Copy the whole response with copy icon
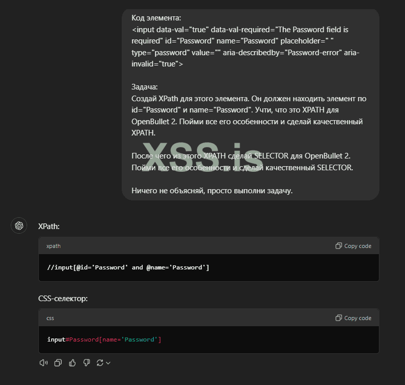Viewport: 405px width, 385px height. coord(58,363)
